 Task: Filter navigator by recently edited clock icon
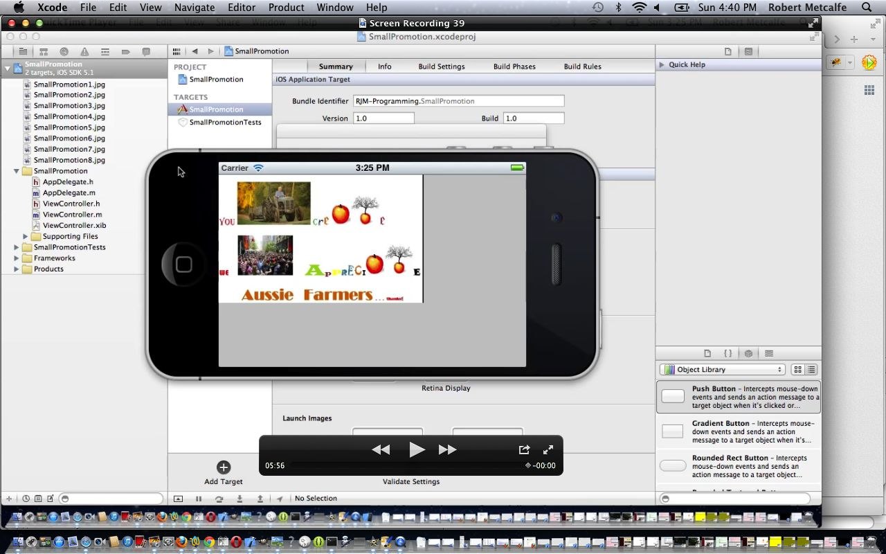coord(26,499)
